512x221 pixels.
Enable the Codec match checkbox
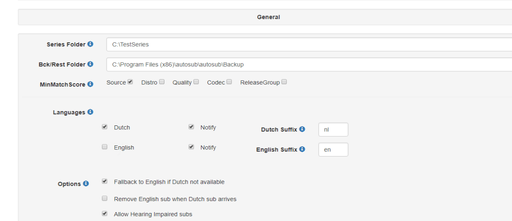coord(229,82)
